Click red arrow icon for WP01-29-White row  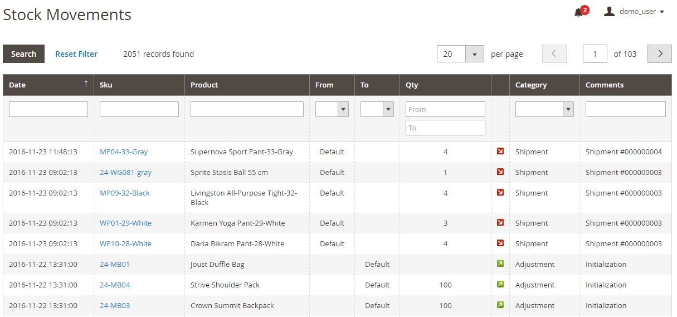500,222
